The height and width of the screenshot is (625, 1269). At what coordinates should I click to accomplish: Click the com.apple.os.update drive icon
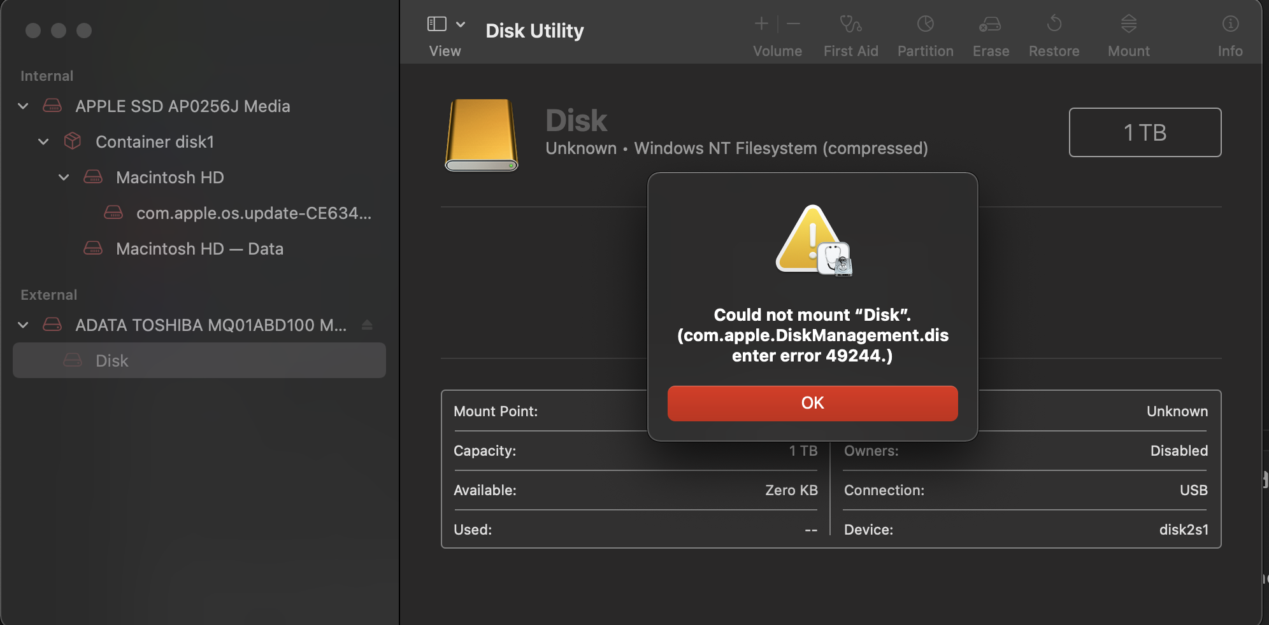(x=113, y=213)
